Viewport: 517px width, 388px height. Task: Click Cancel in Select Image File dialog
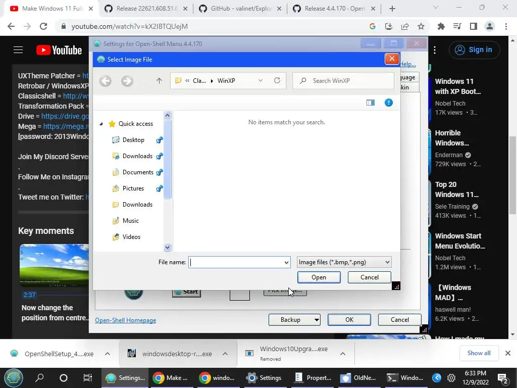[369, 277]
